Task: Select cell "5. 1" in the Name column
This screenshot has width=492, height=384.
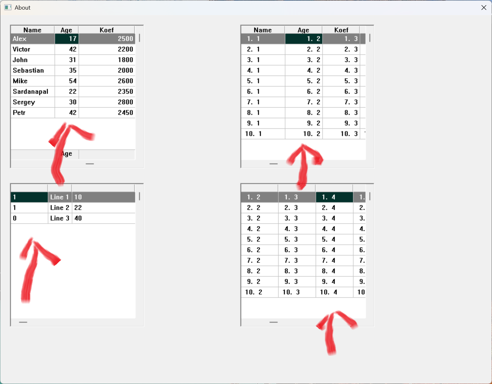Action: pyautogui.click(x=263, y=81)
